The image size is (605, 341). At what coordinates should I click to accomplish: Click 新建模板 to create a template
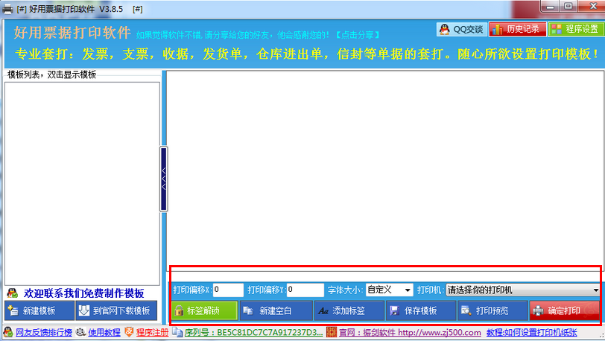tap(39, 310)
